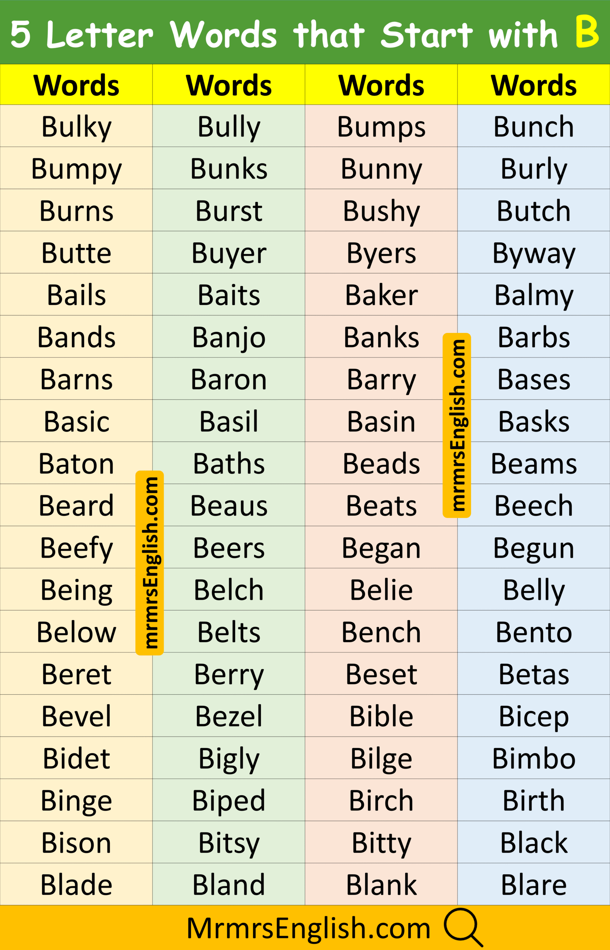
Task: Click the vertical mrmrsEnglish.com label beside Beers
Action: coord(150,563)
